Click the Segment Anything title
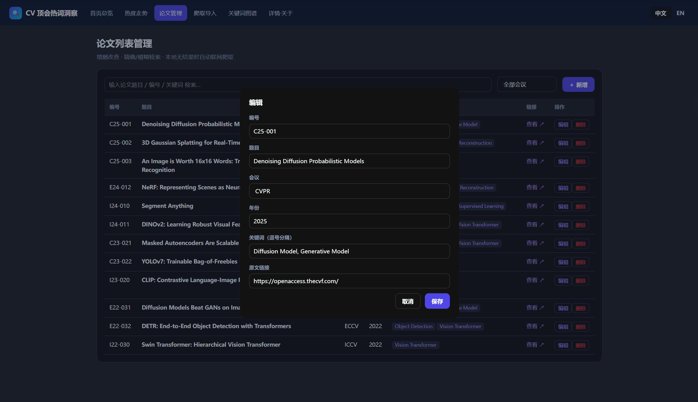Image resolution: width=698 pixels, height=402 pixels. point(167,206)
